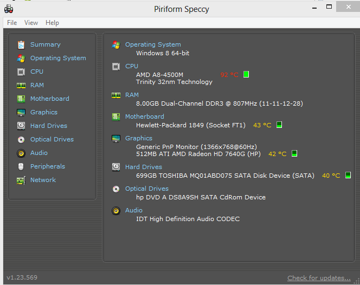This screenshot has width=360, height=285.
Task: Select Summary in the sidebar
Action: (x=46, y=44)
